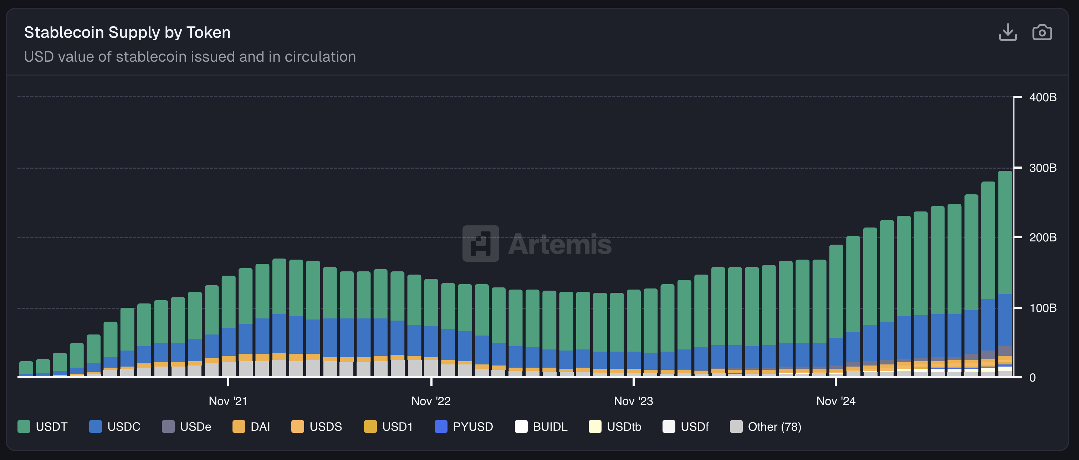Click the Stablecoin Supply by Token title
Screen dimensions: 1079x460
pos(127,32)
